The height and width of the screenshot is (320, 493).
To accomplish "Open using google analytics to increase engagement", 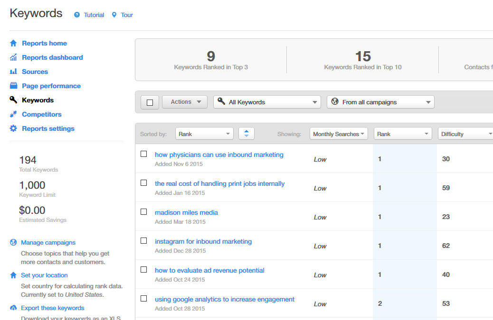I will [x=225, y=299].
